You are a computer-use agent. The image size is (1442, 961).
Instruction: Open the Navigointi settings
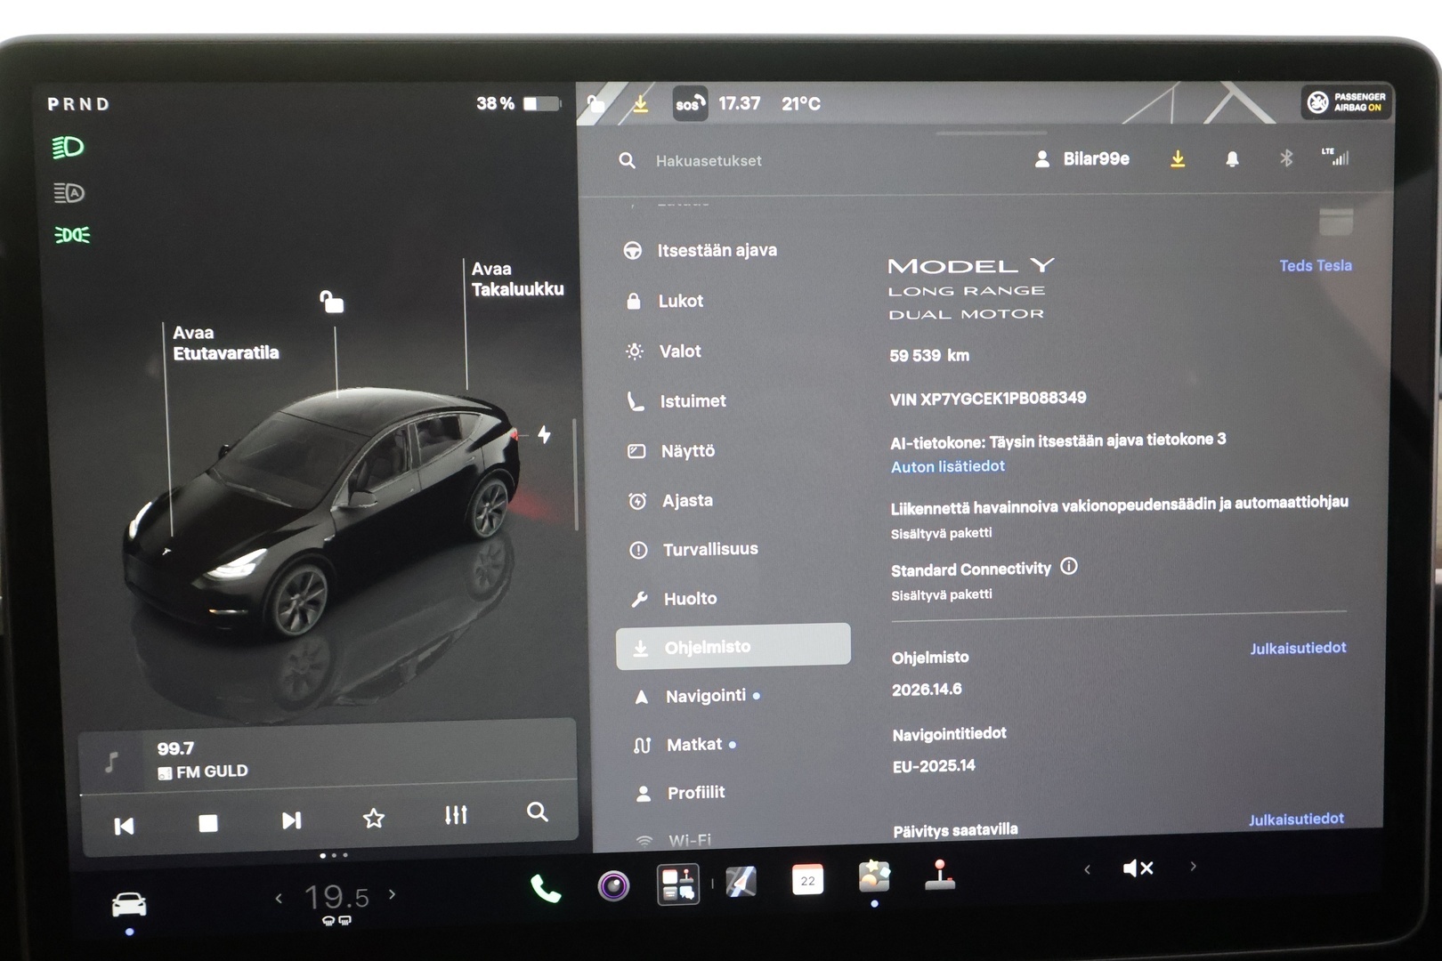696,696
